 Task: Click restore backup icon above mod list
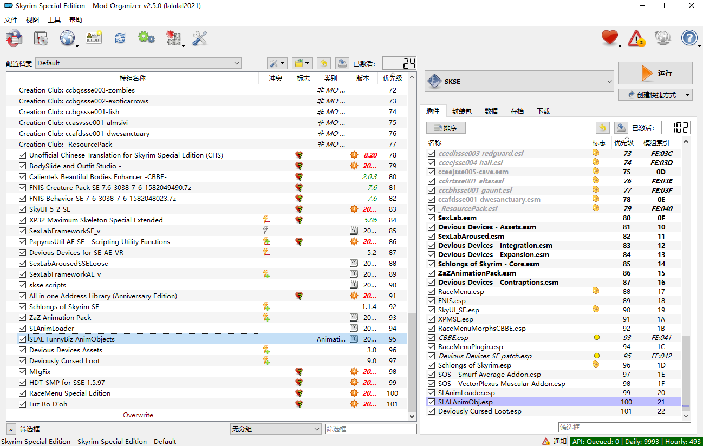323,63
